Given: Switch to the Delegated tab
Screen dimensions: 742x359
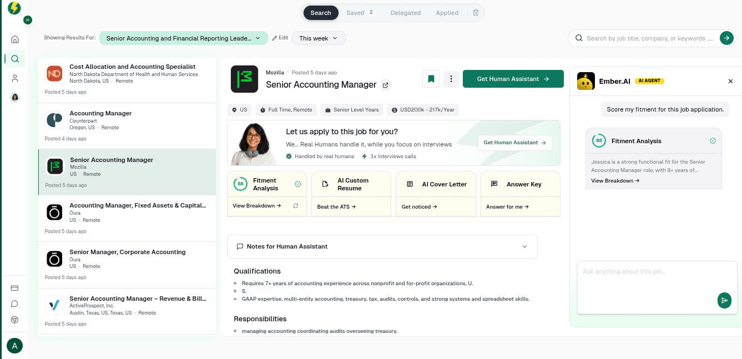Looking at the screenshot, I should 406,13.
